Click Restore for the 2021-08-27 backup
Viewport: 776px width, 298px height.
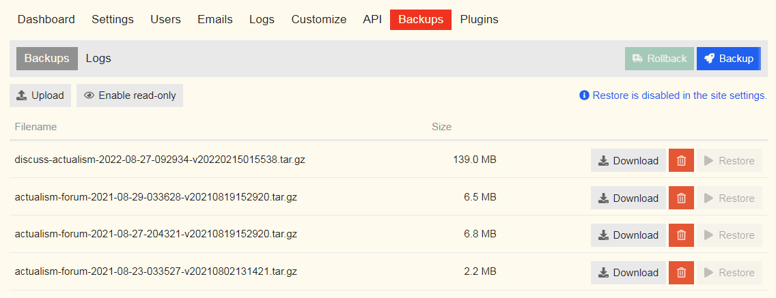[729, 235]
